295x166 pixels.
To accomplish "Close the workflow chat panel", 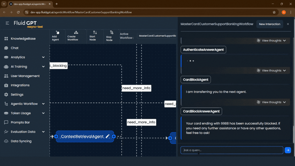I will coord(288,24).
